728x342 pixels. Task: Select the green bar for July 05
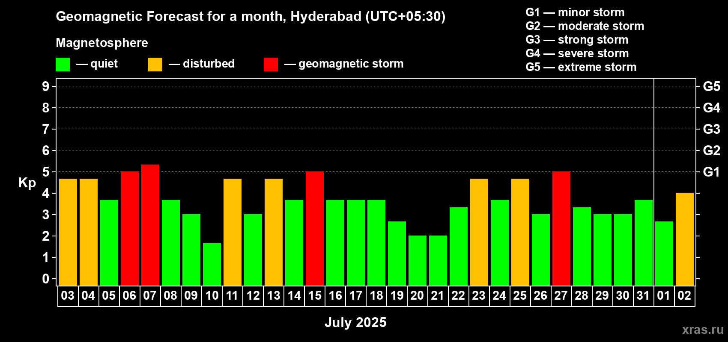pyautogui.click(x=109, y=243)
